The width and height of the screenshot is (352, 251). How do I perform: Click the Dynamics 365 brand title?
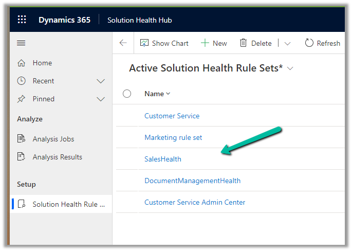(x=64, y=20)
